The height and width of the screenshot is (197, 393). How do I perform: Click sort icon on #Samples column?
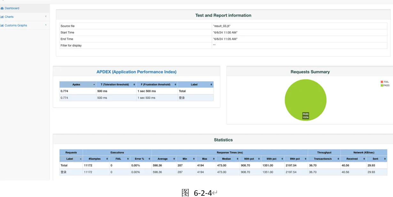[107, 159]
